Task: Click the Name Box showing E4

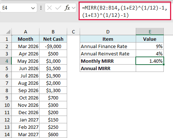Action: (x=18, y=8)
